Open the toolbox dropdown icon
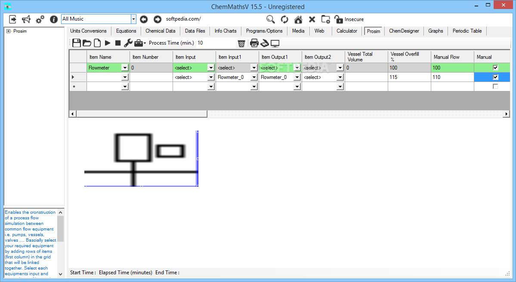The height and width of the screenshot is (282, 516). (x=140, y=43)
